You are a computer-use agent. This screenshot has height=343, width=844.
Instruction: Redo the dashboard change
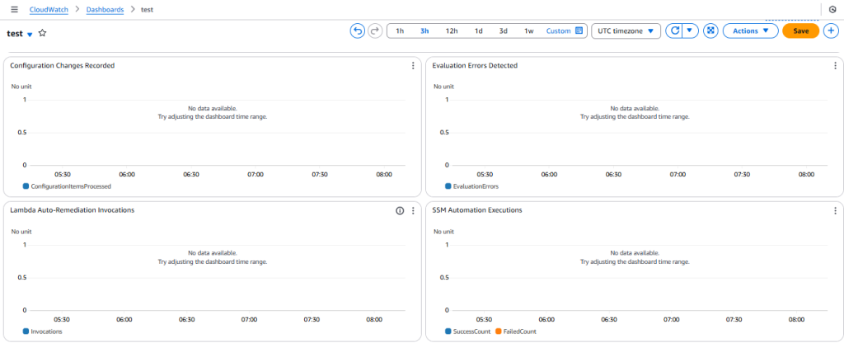point(375,31)
